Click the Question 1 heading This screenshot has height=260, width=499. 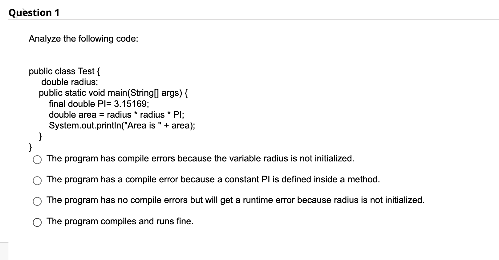pyautogui.click(x=33, y=12)
